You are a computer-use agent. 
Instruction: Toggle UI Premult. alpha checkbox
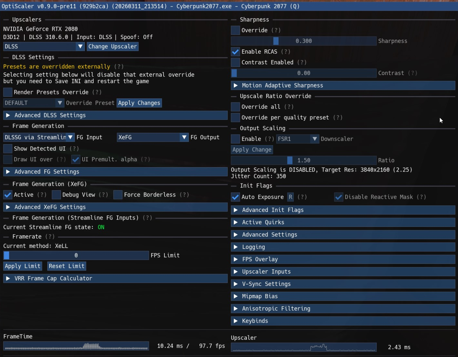[x=76, y=159]
